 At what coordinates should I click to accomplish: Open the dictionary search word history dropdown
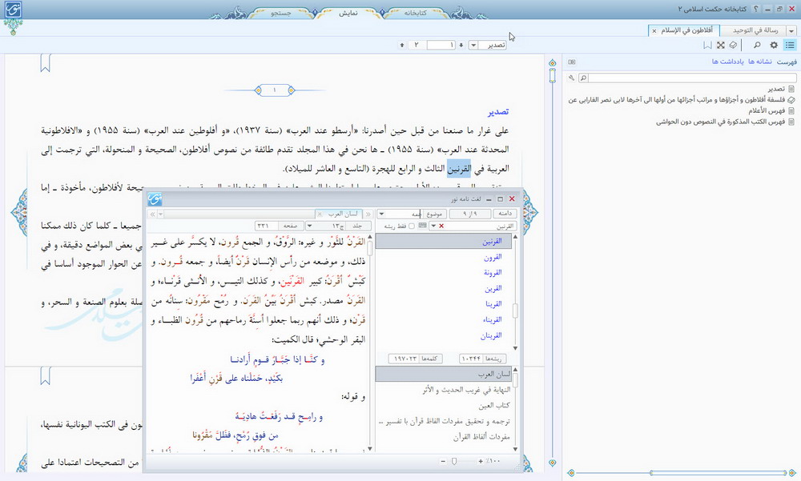[433, 226]
